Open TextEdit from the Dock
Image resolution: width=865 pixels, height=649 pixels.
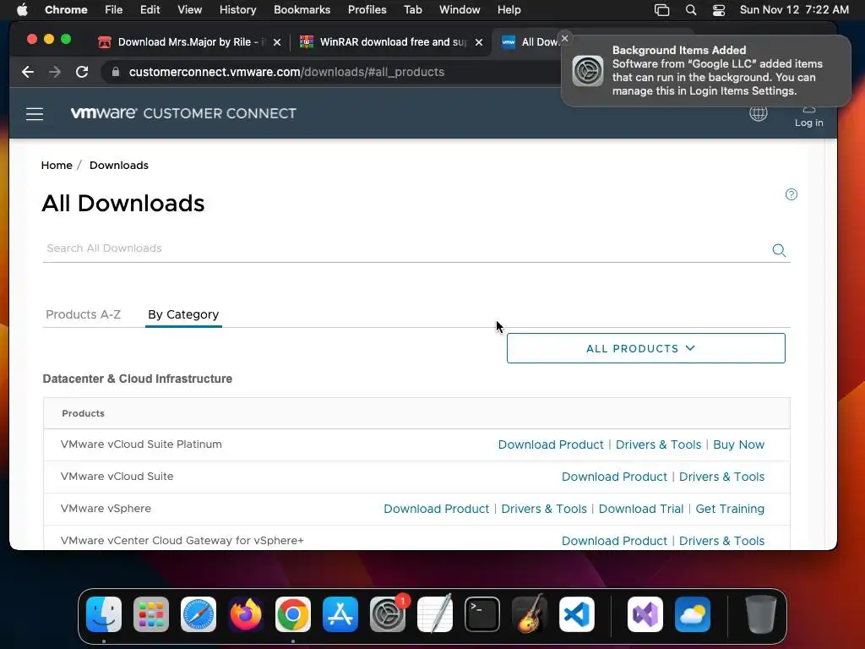coord(435,614)
